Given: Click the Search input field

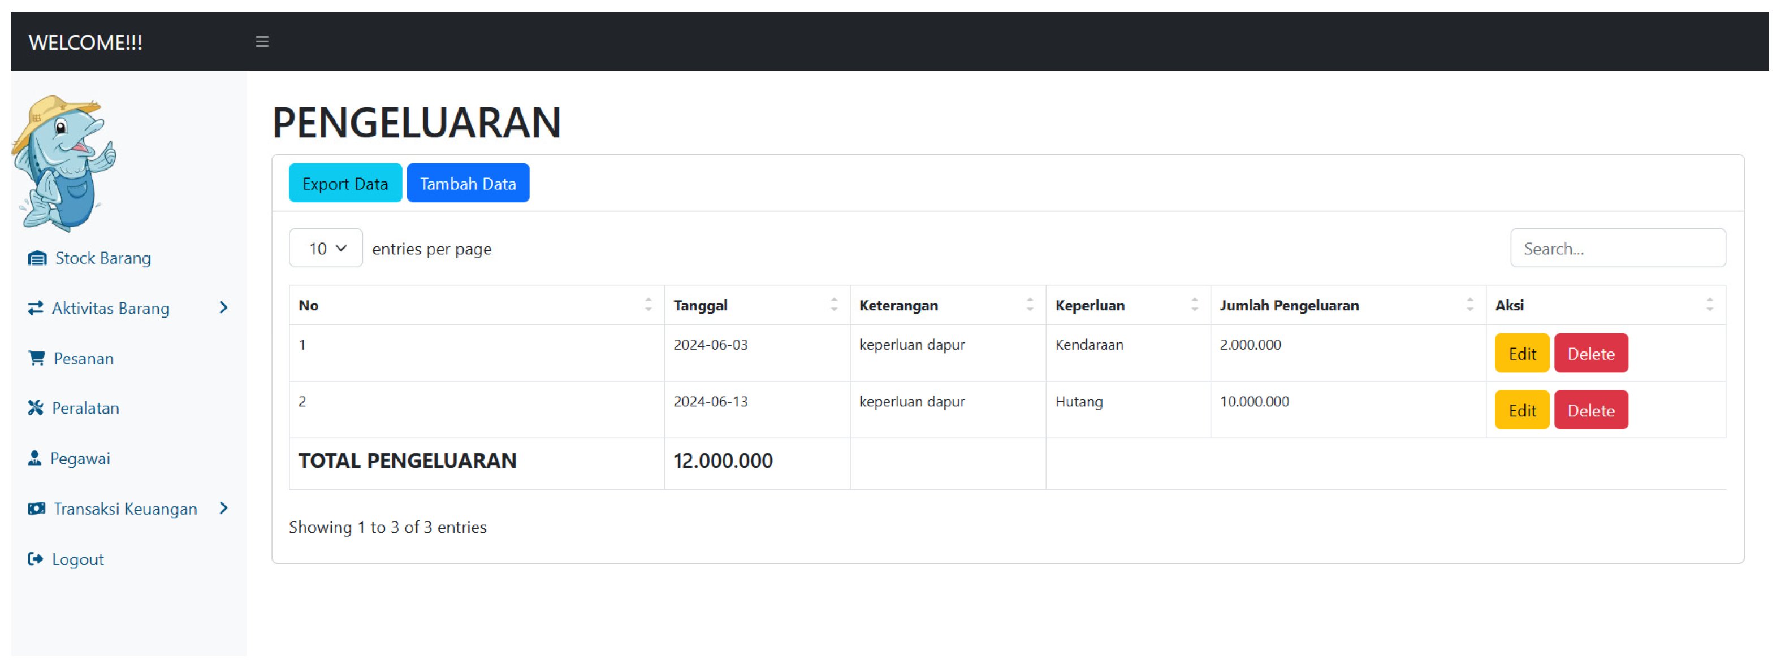Looking at the screenshot, I should tap(1616, 248).
